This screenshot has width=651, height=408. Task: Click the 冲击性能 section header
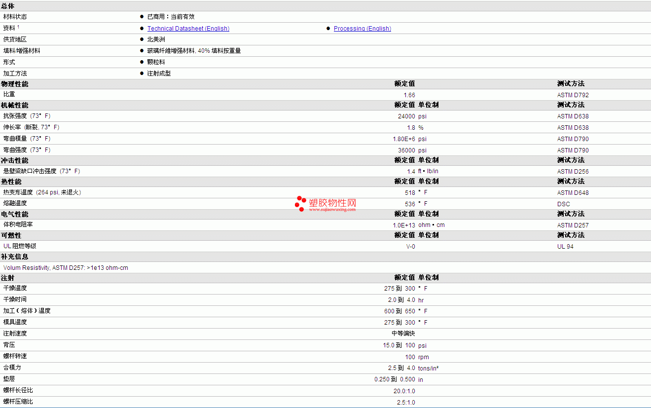click(15, 160)
